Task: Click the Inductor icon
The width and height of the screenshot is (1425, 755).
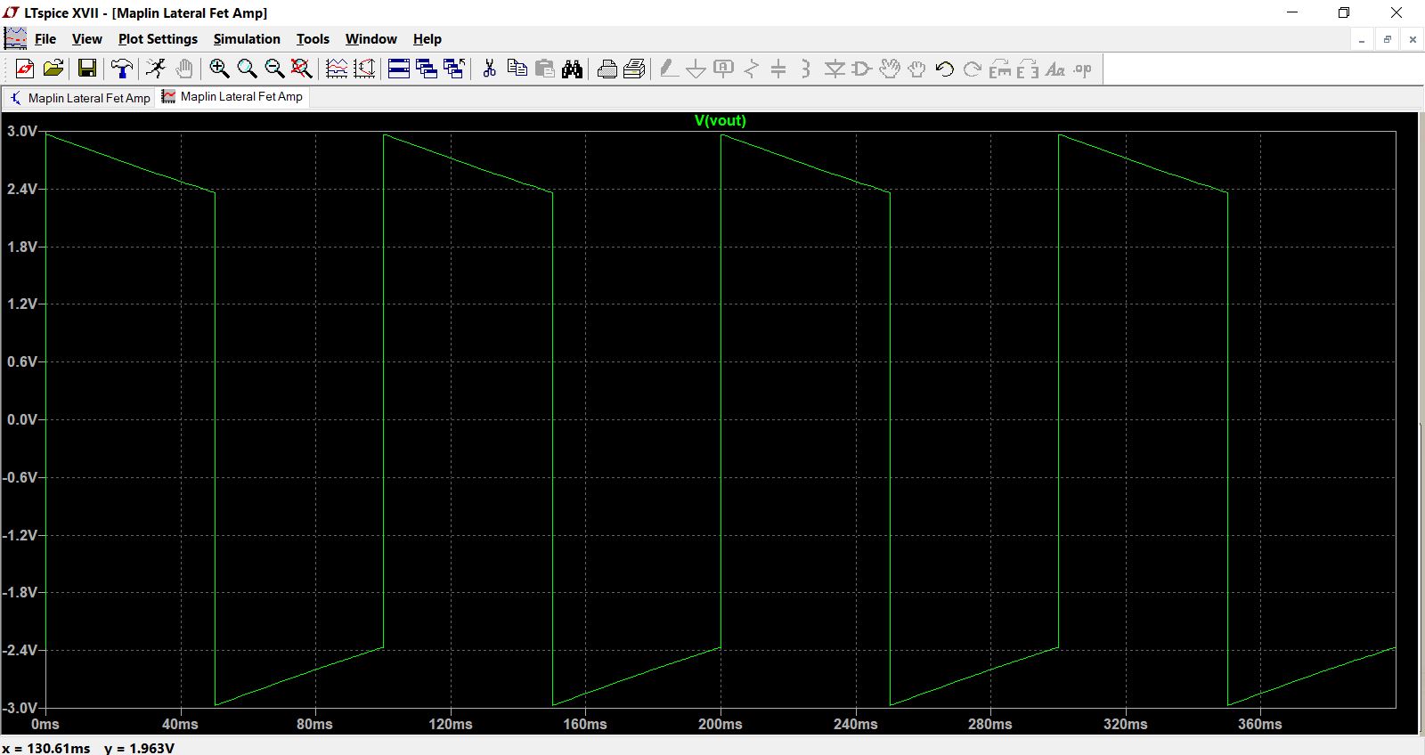Action: (805, 69)
